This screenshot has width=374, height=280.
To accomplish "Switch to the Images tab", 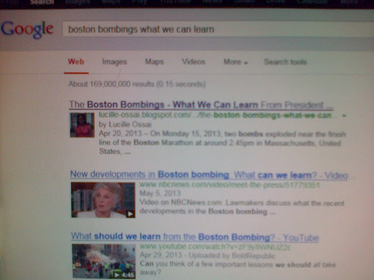I will pos(115,62).
